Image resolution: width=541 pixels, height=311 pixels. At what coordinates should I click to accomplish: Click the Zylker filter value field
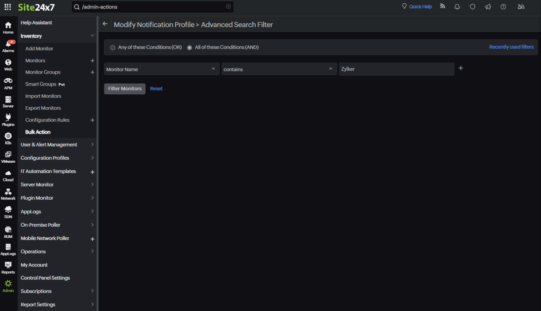pyautogui.click(x=396, y=69)
